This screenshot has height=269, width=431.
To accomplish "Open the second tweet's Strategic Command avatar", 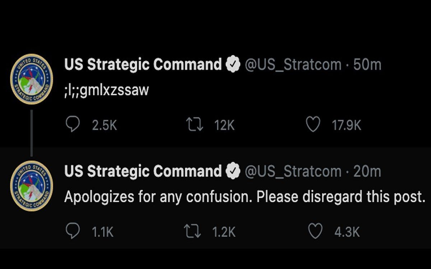I will point(32,185).
